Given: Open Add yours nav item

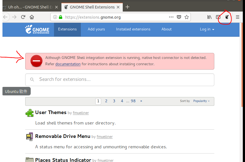Looking at the screenshot, I should (96, 29).
